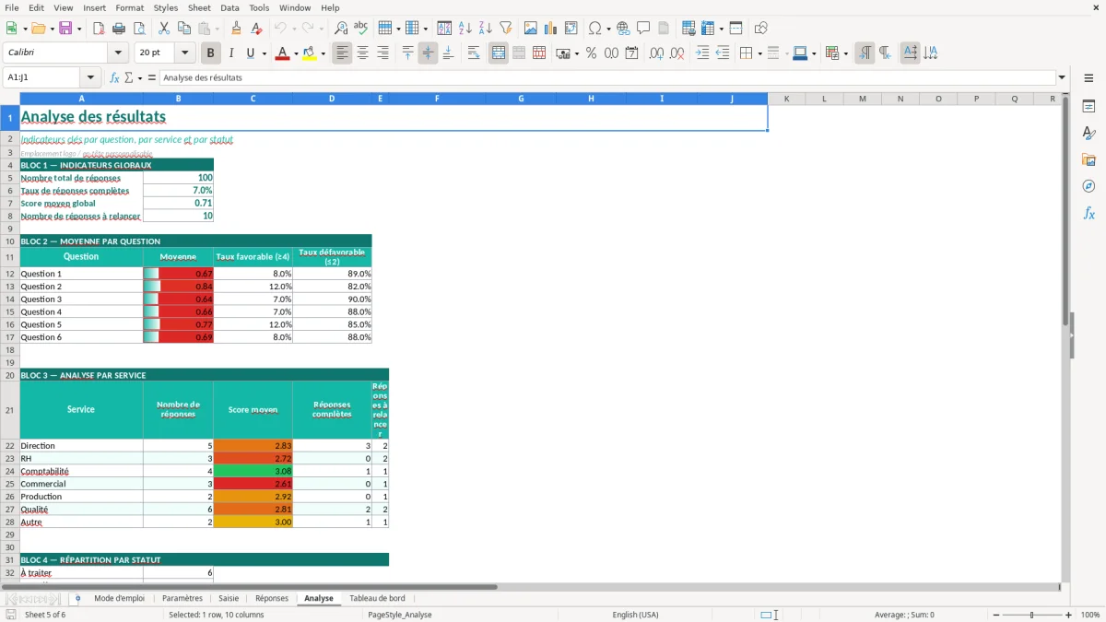Insert chart icon

[x=551, y=29]
